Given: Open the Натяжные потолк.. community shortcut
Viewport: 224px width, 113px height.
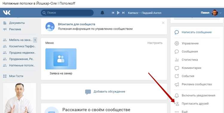Looking at the screenshot, I should tap(22, 65).
